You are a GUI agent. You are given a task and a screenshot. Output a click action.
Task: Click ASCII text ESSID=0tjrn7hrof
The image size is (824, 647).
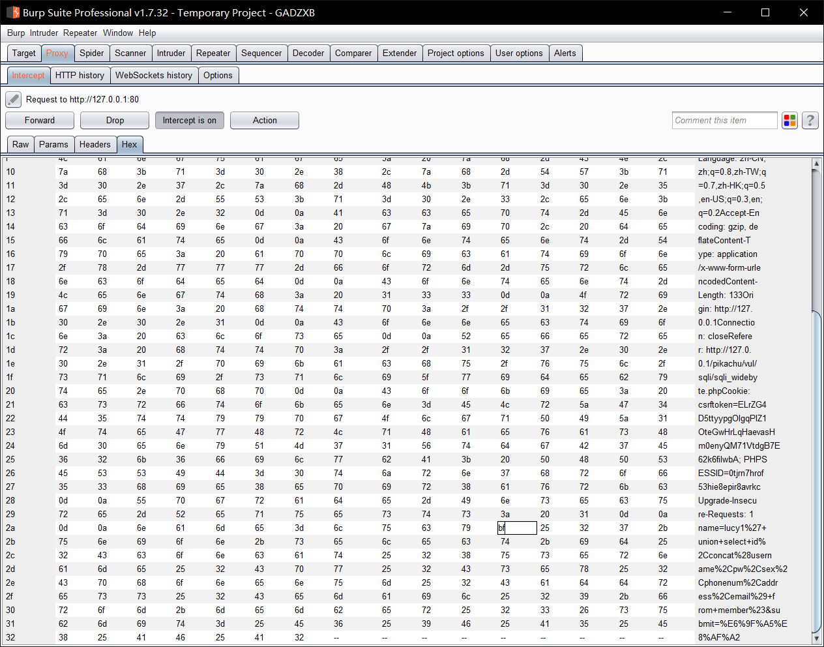tap(731, 473)
